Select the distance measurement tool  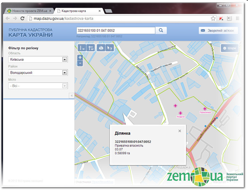[x=82, y=48]
